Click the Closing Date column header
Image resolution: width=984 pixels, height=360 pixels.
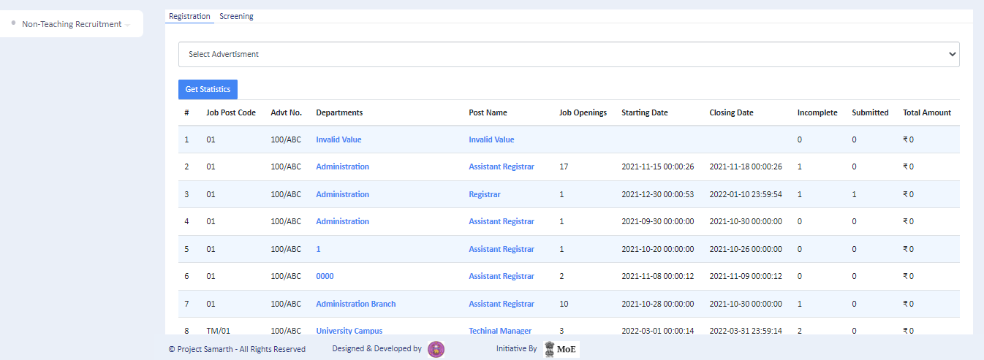click(731, 112)
